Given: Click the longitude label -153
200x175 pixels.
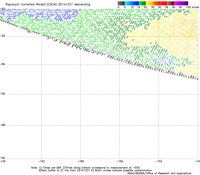Looking at the screenshot, I should [159, 161].
